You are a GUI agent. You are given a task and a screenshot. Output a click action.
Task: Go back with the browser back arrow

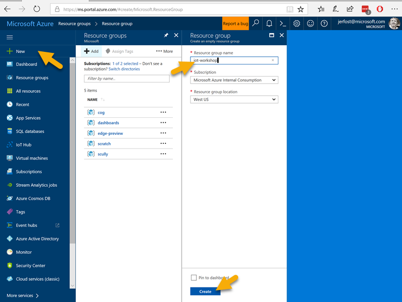8,9
